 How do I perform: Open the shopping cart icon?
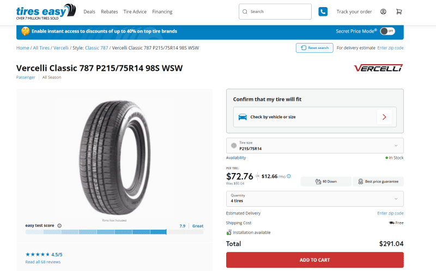coord(399,11)
